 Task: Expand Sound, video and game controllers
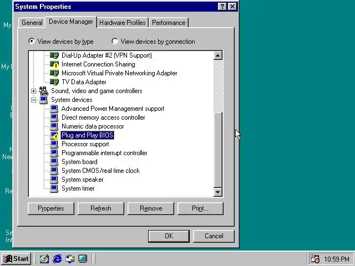click(x=33, y=91)
